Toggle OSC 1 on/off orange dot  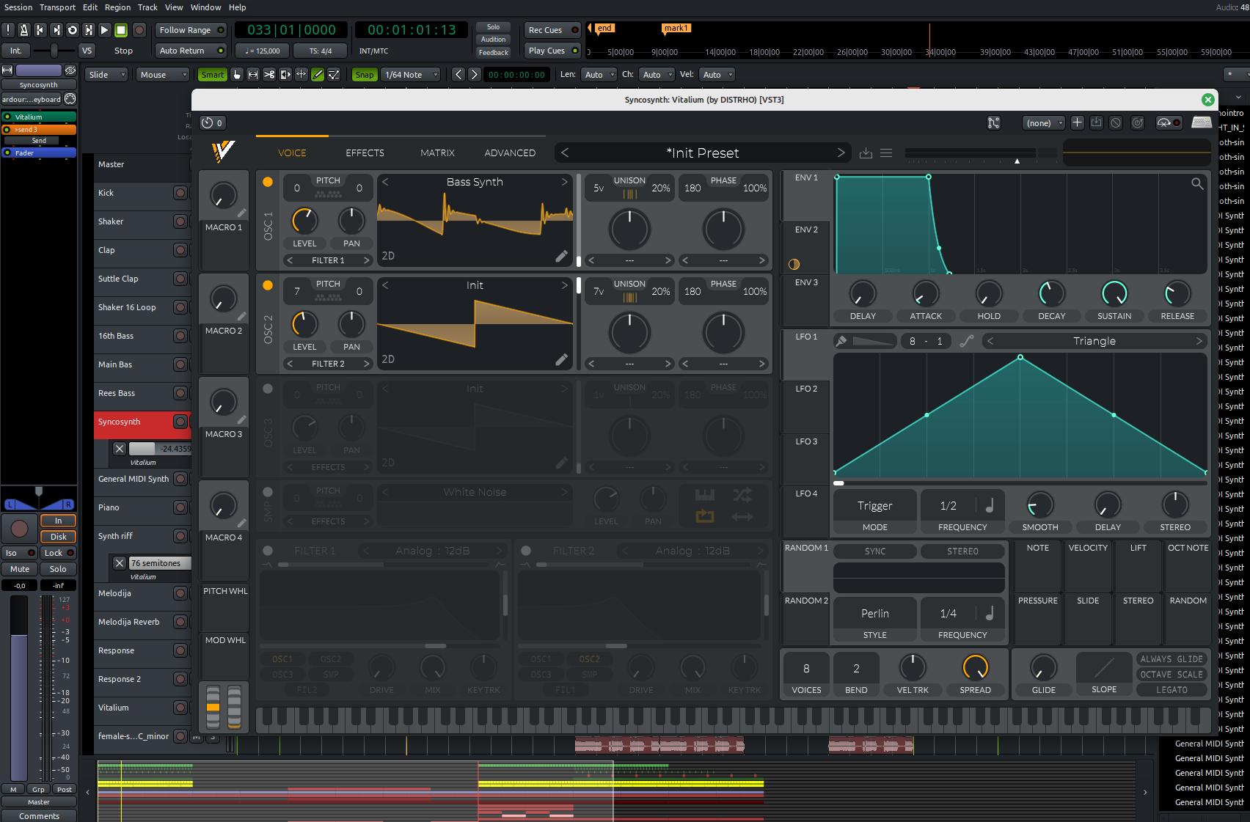click(268, 182)
